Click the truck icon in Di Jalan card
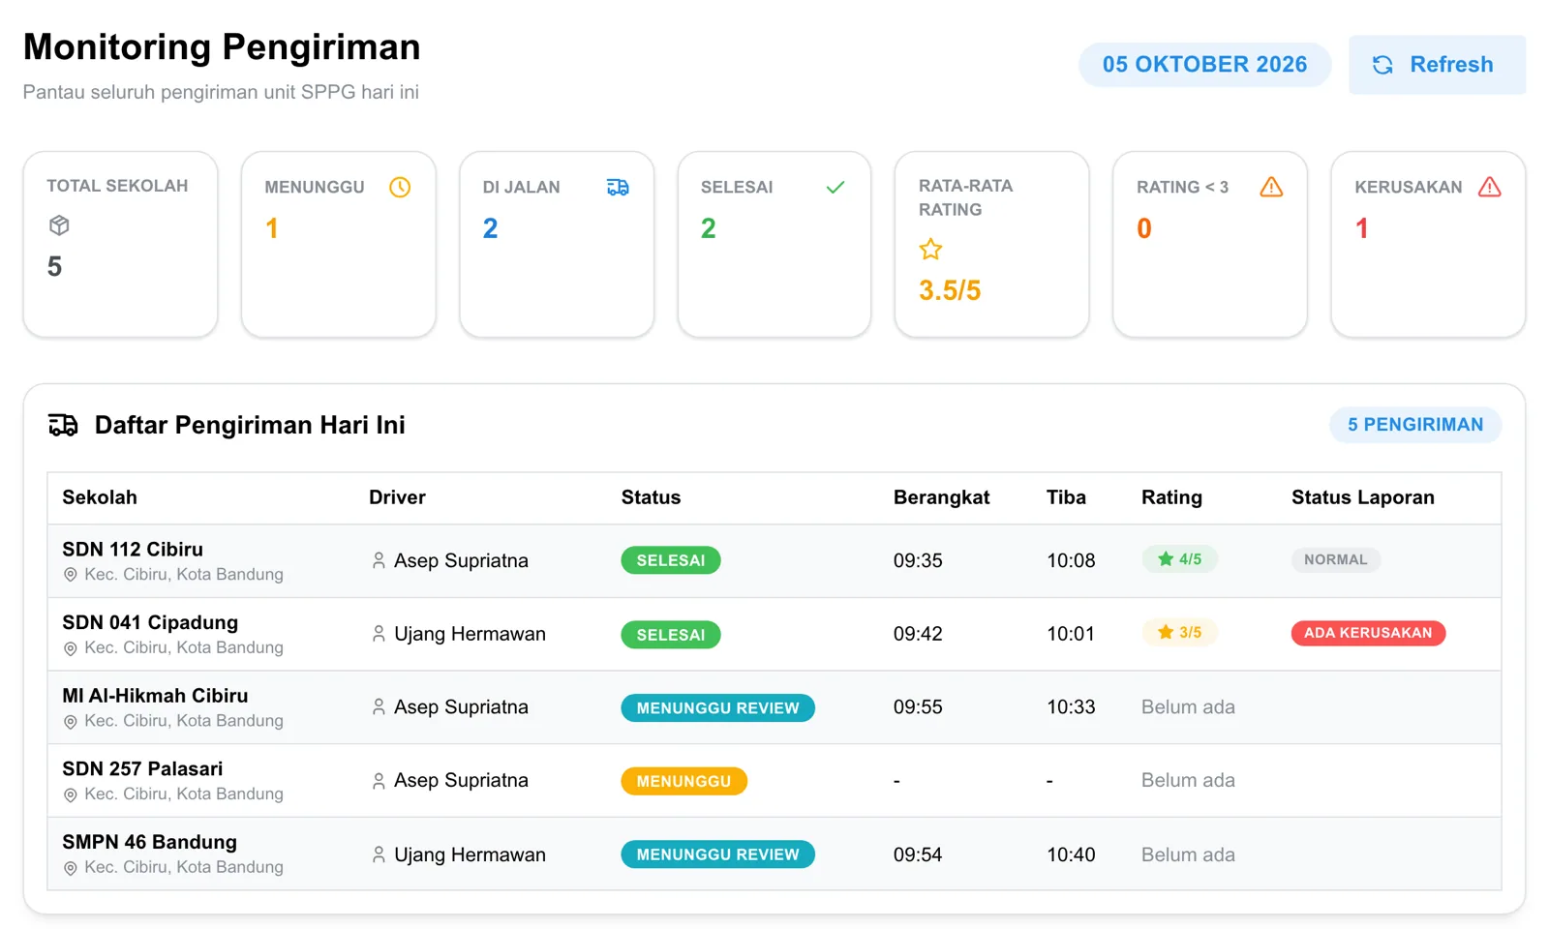 click(618, 187)
